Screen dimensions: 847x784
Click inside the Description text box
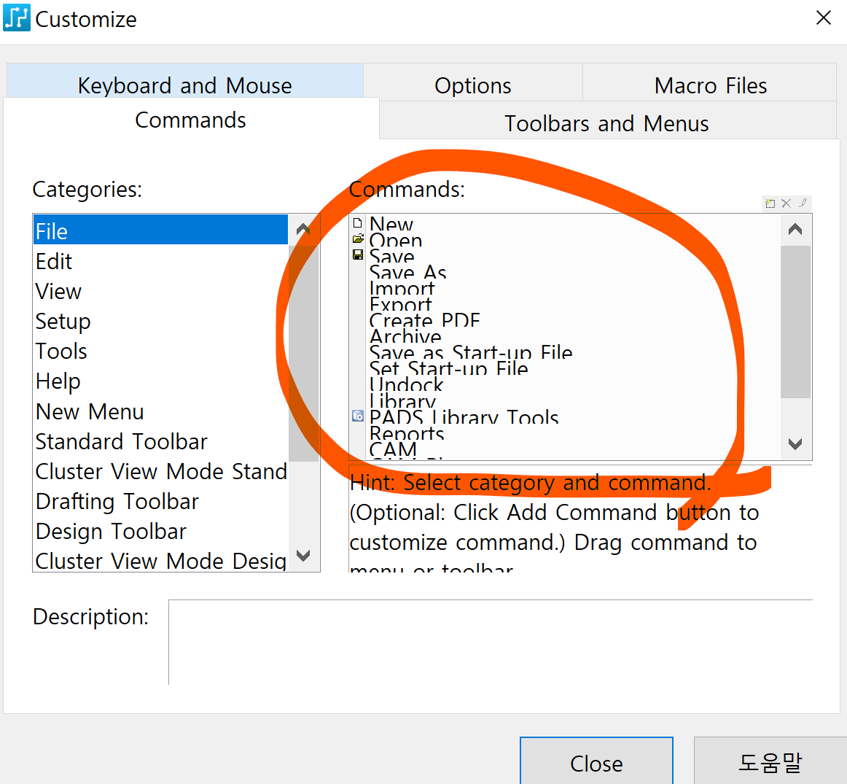point(490,642)
